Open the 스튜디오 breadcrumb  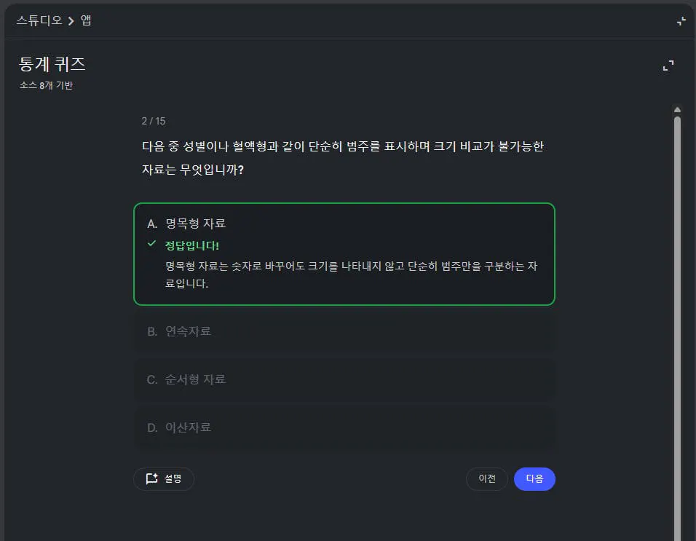point(39,20)
